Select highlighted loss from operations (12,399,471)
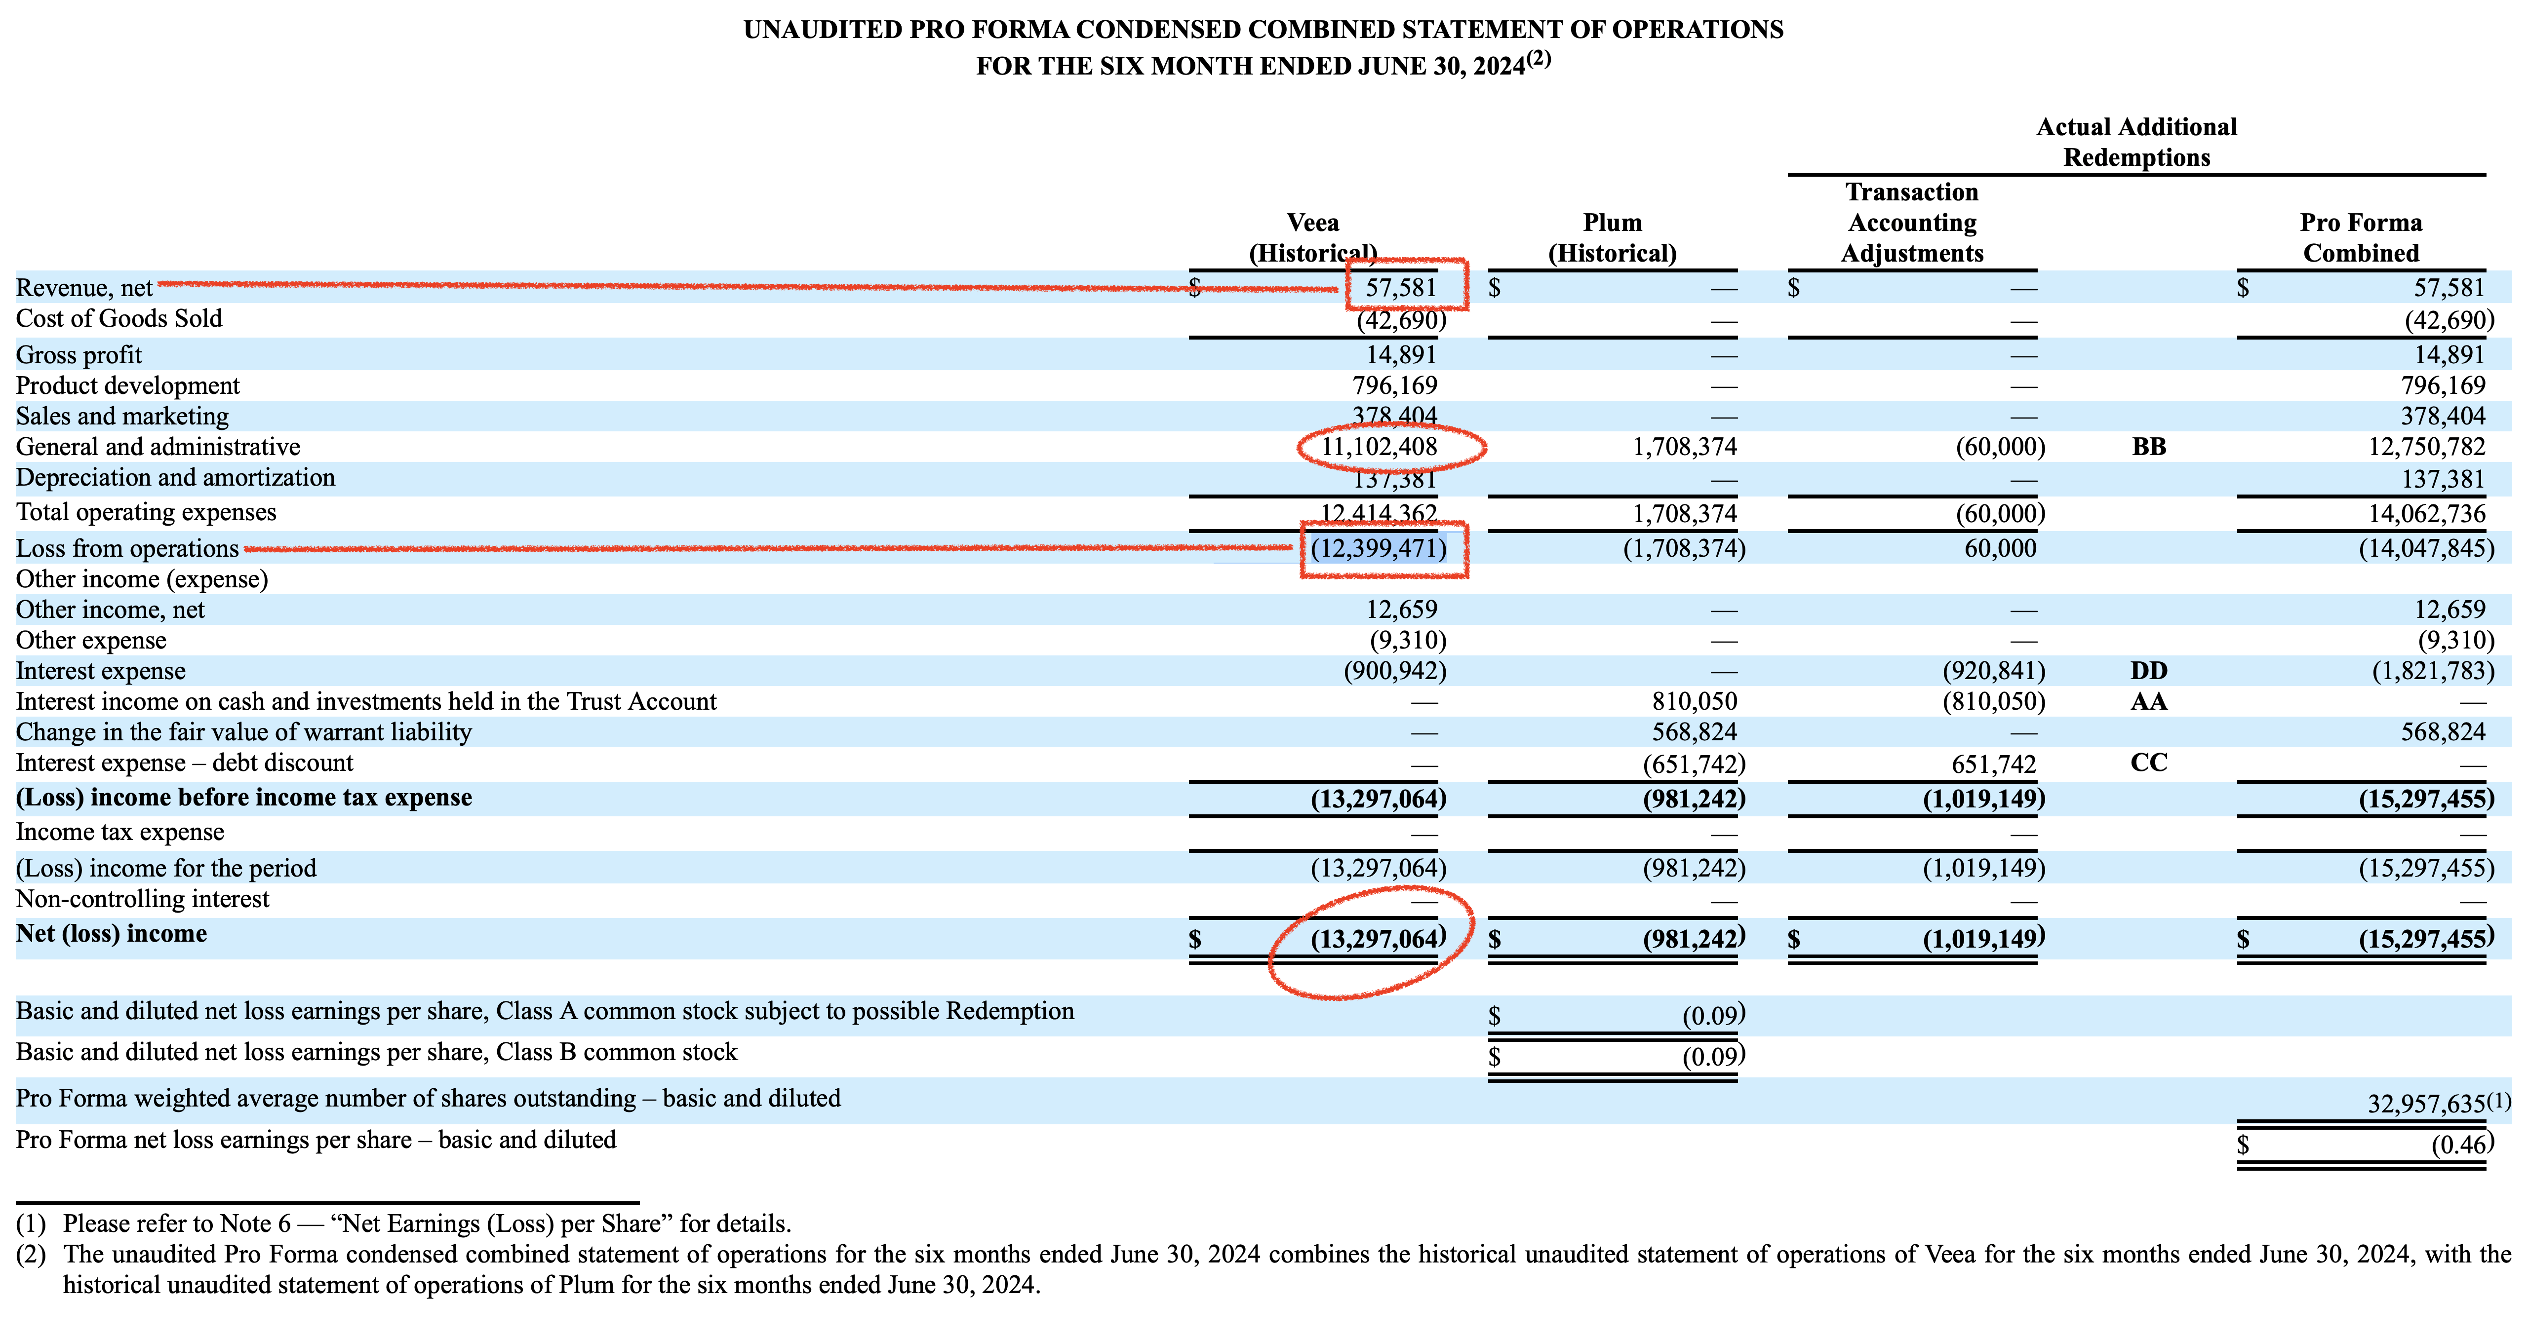2528x1337 pixels. tap(1379, 548)
